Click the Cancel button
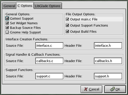 pyautogui.click(x=91, y=89)
